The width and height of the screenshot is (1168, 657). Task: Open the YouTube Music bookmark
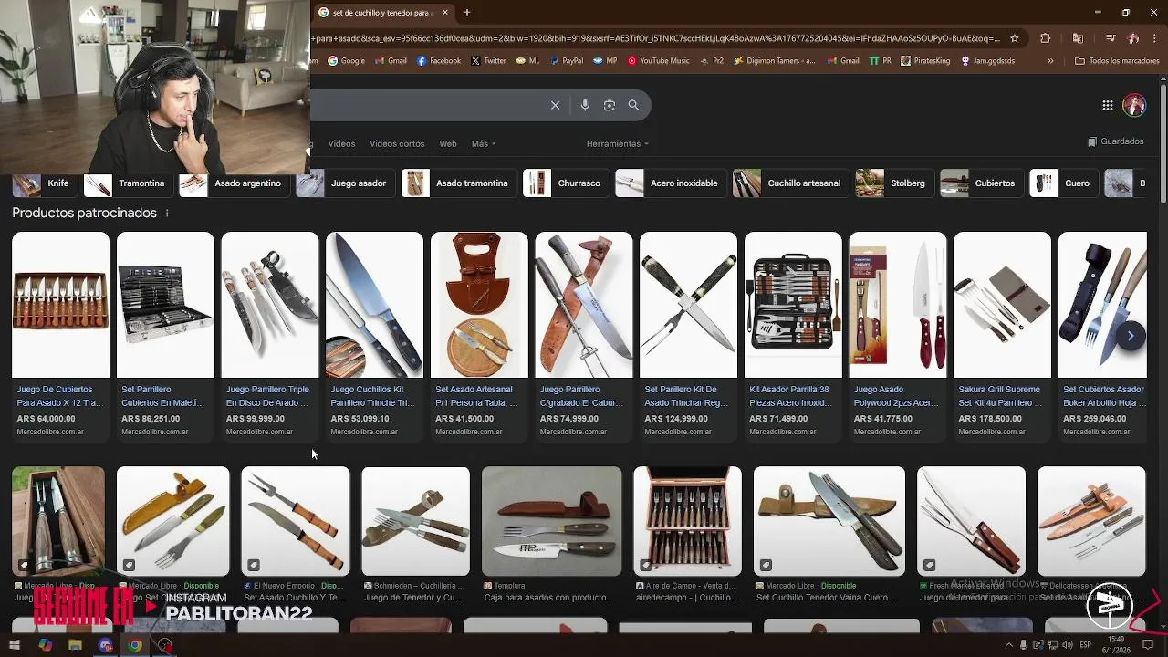point(658,61)
